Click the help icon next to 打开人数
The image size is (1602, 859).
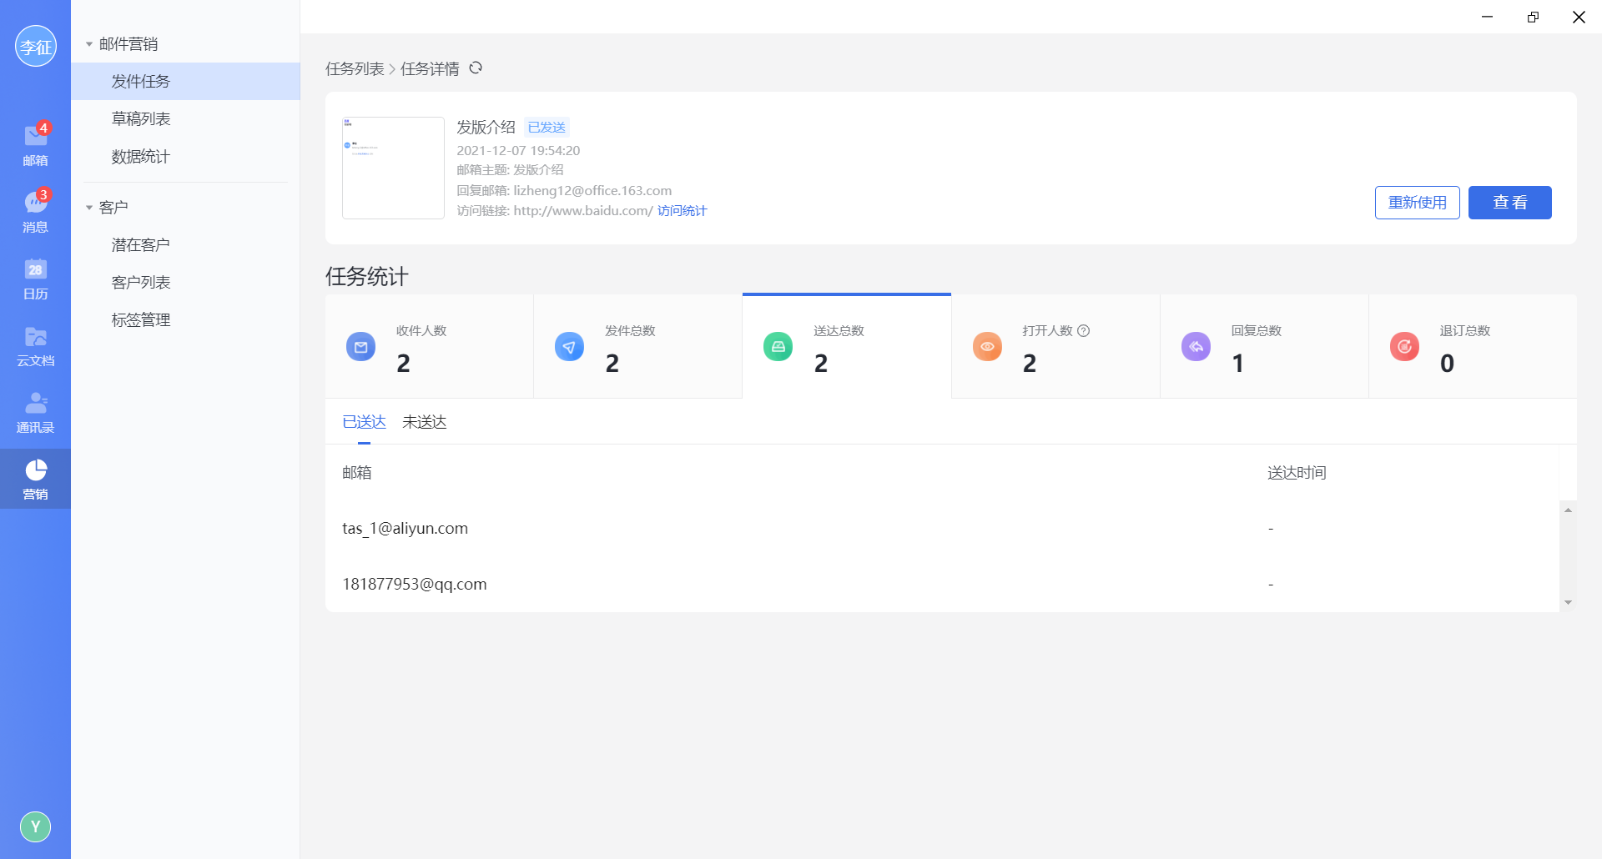click(x=1083, y=331)
